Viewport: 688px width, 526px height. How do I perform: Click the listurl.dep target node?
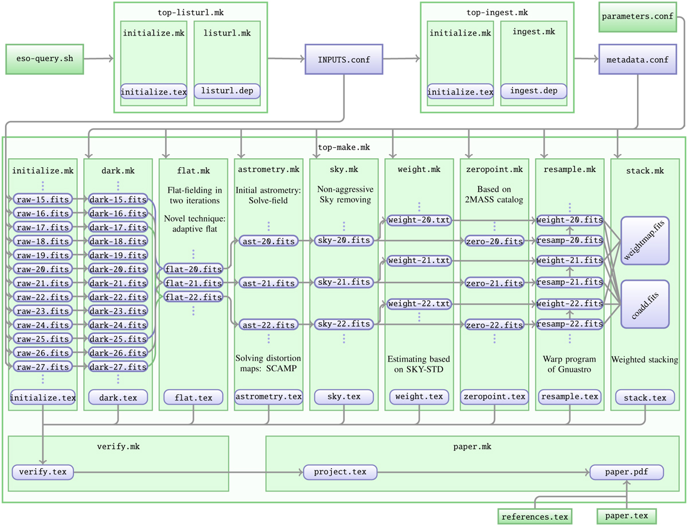coord(227,91)
